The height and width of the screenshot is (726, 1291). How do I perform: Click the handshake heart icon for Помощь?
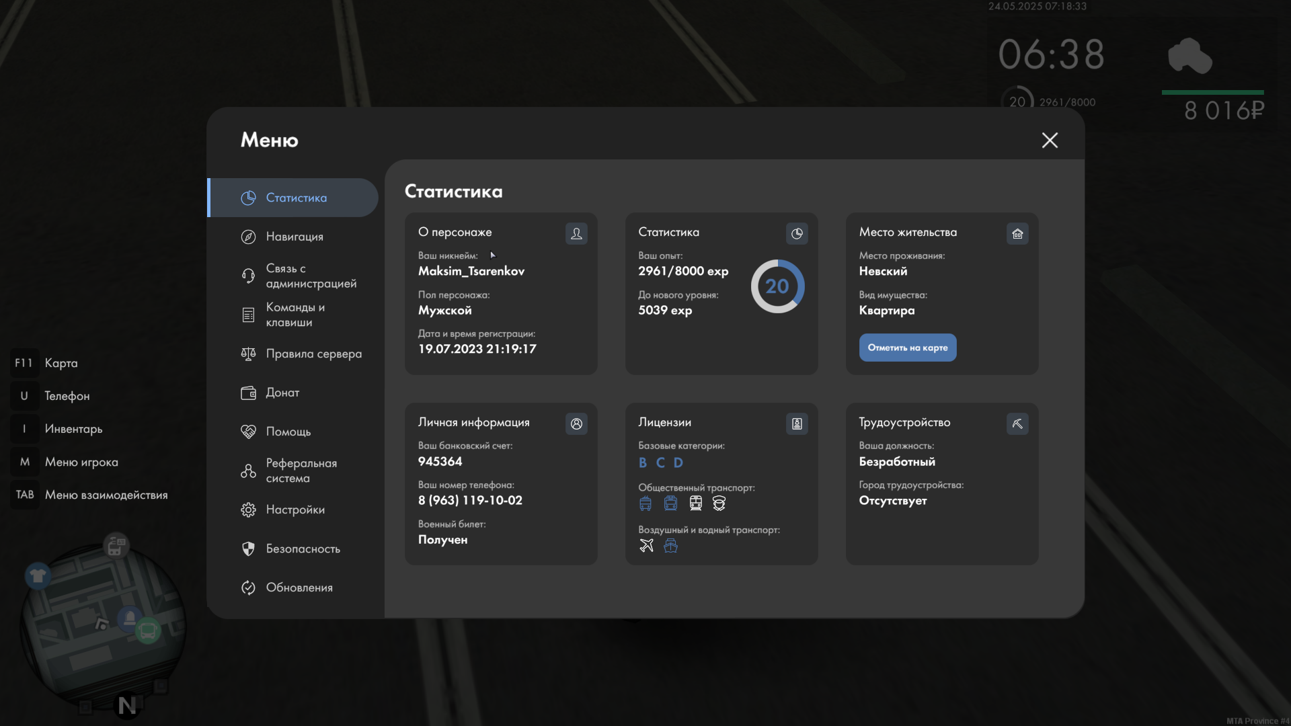tap(248, 432)
